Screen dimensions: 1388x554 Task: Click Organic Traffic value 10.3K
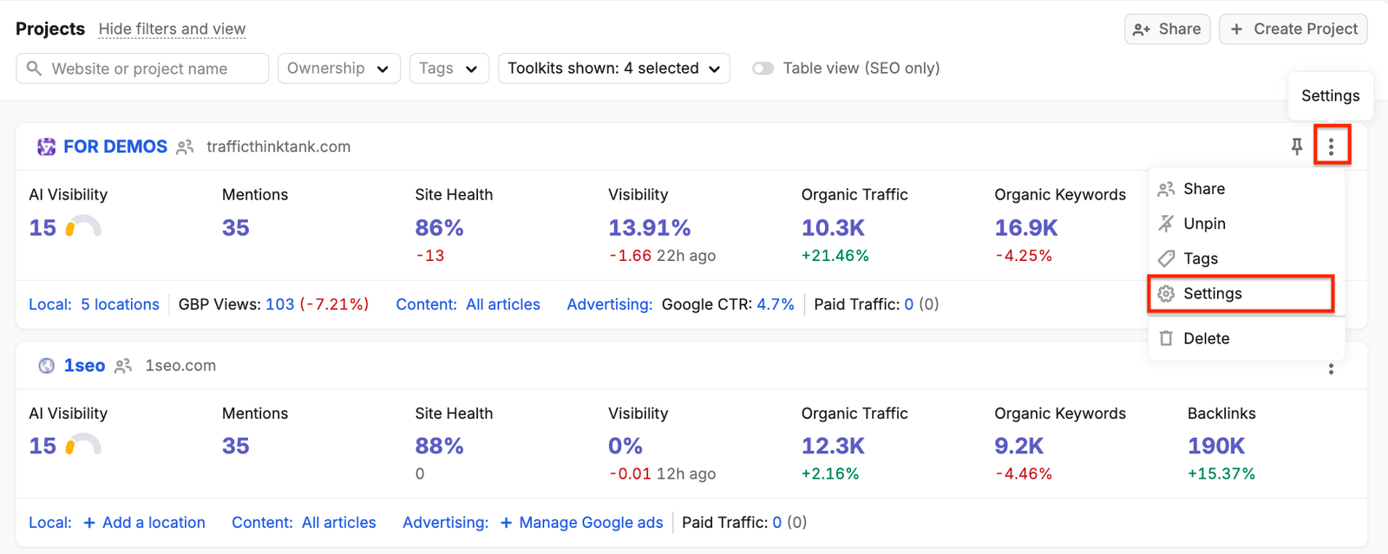(x=833, y=228)
